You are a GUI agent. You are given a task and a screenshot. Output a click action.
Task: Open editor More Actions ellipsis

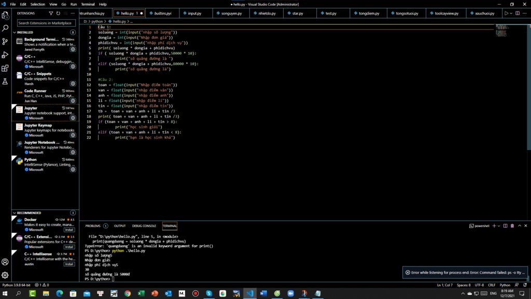pos(525,13)
